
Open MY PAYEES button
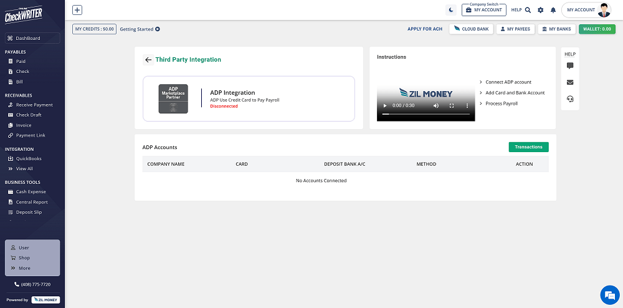[x=515, y=29]
